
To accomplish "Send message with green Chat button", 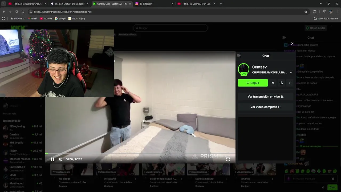I will pyautogui.click(x=332, y=187).
